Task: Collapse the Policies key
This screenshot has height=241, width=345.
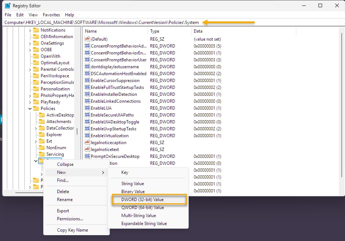Action: 30,109
